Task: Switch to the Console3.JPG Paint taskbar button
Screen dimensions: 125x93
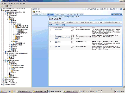Action: 71,91
